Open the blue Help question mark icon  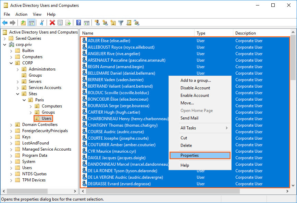tap(78, 23)
